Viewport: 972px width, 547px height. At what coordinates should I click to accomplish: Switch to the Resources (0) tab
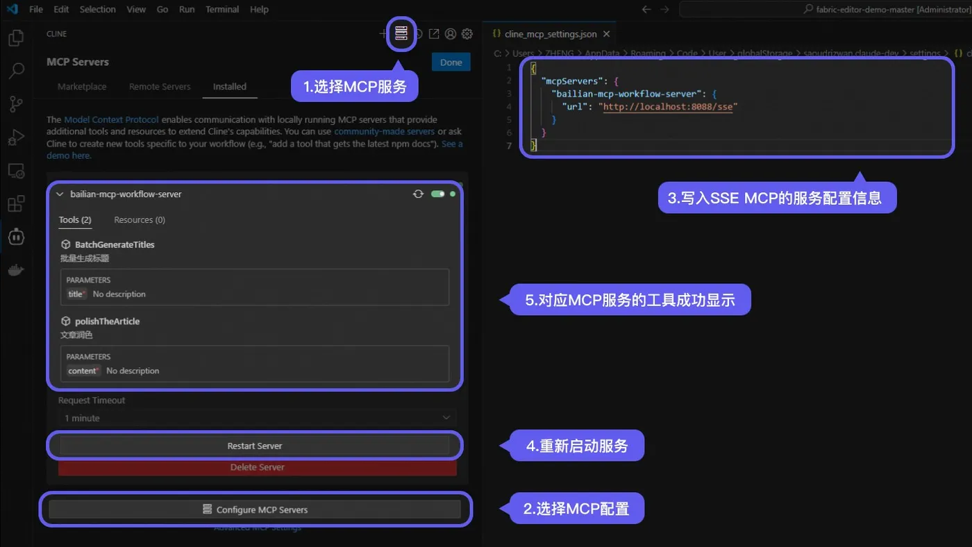click(140, 219)
